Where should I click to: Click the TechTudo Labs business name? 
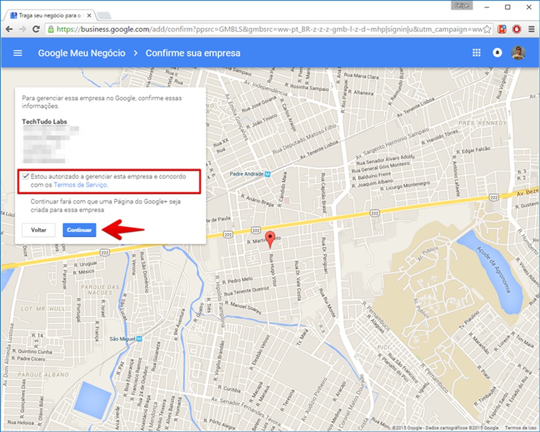point(44,122)
